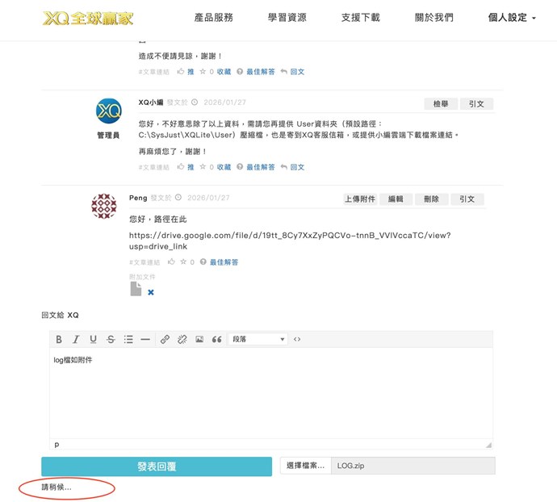Click 回文 on the topmost post
The width and height of the screenshot is (557, 502).
pos(297,72)
